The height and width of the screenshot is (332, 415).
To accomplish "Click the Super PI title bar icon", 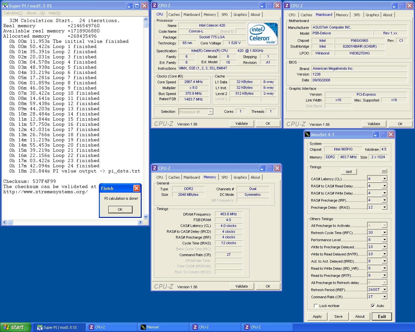I will (5, 6).
